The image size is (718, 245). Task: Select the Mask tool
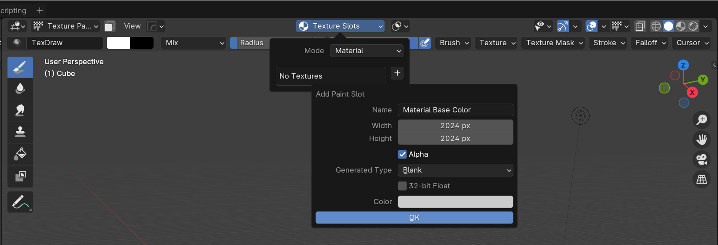(x=20, y=177)
